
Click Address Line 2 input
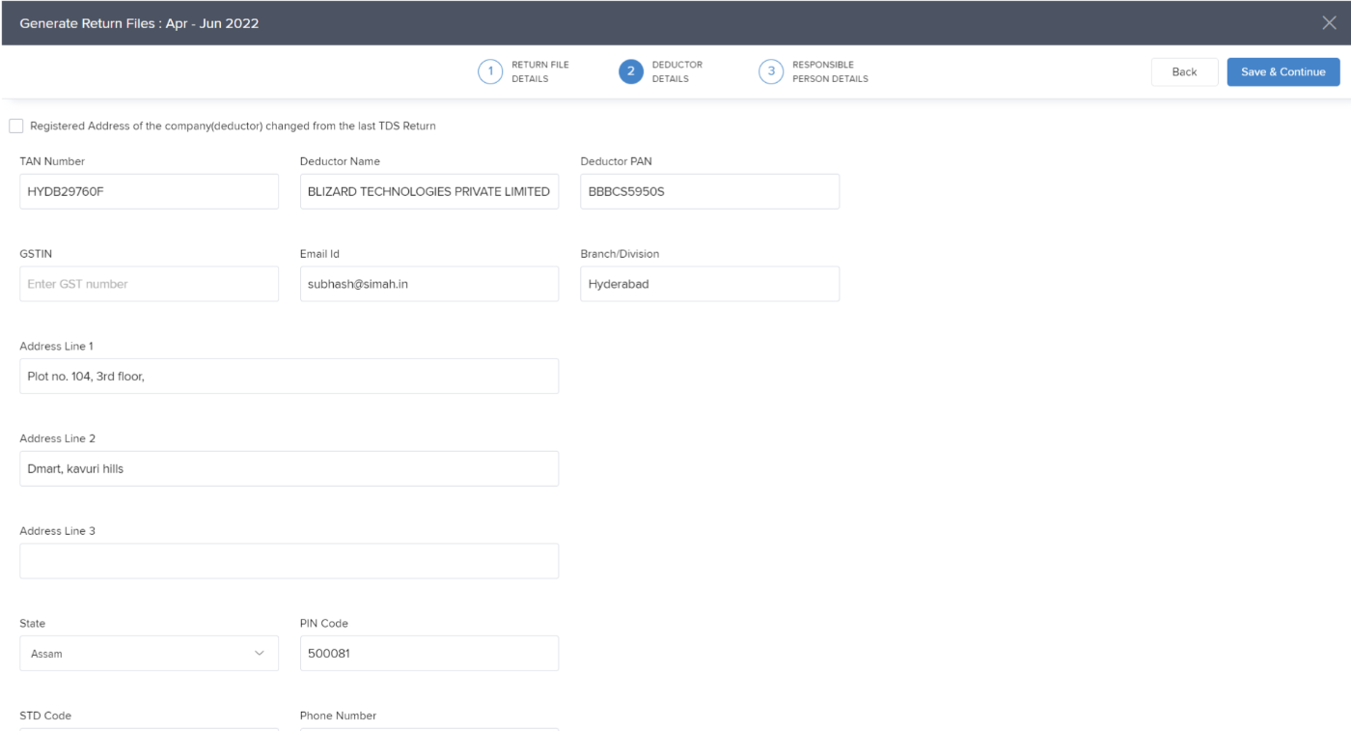tap(289, 469)
